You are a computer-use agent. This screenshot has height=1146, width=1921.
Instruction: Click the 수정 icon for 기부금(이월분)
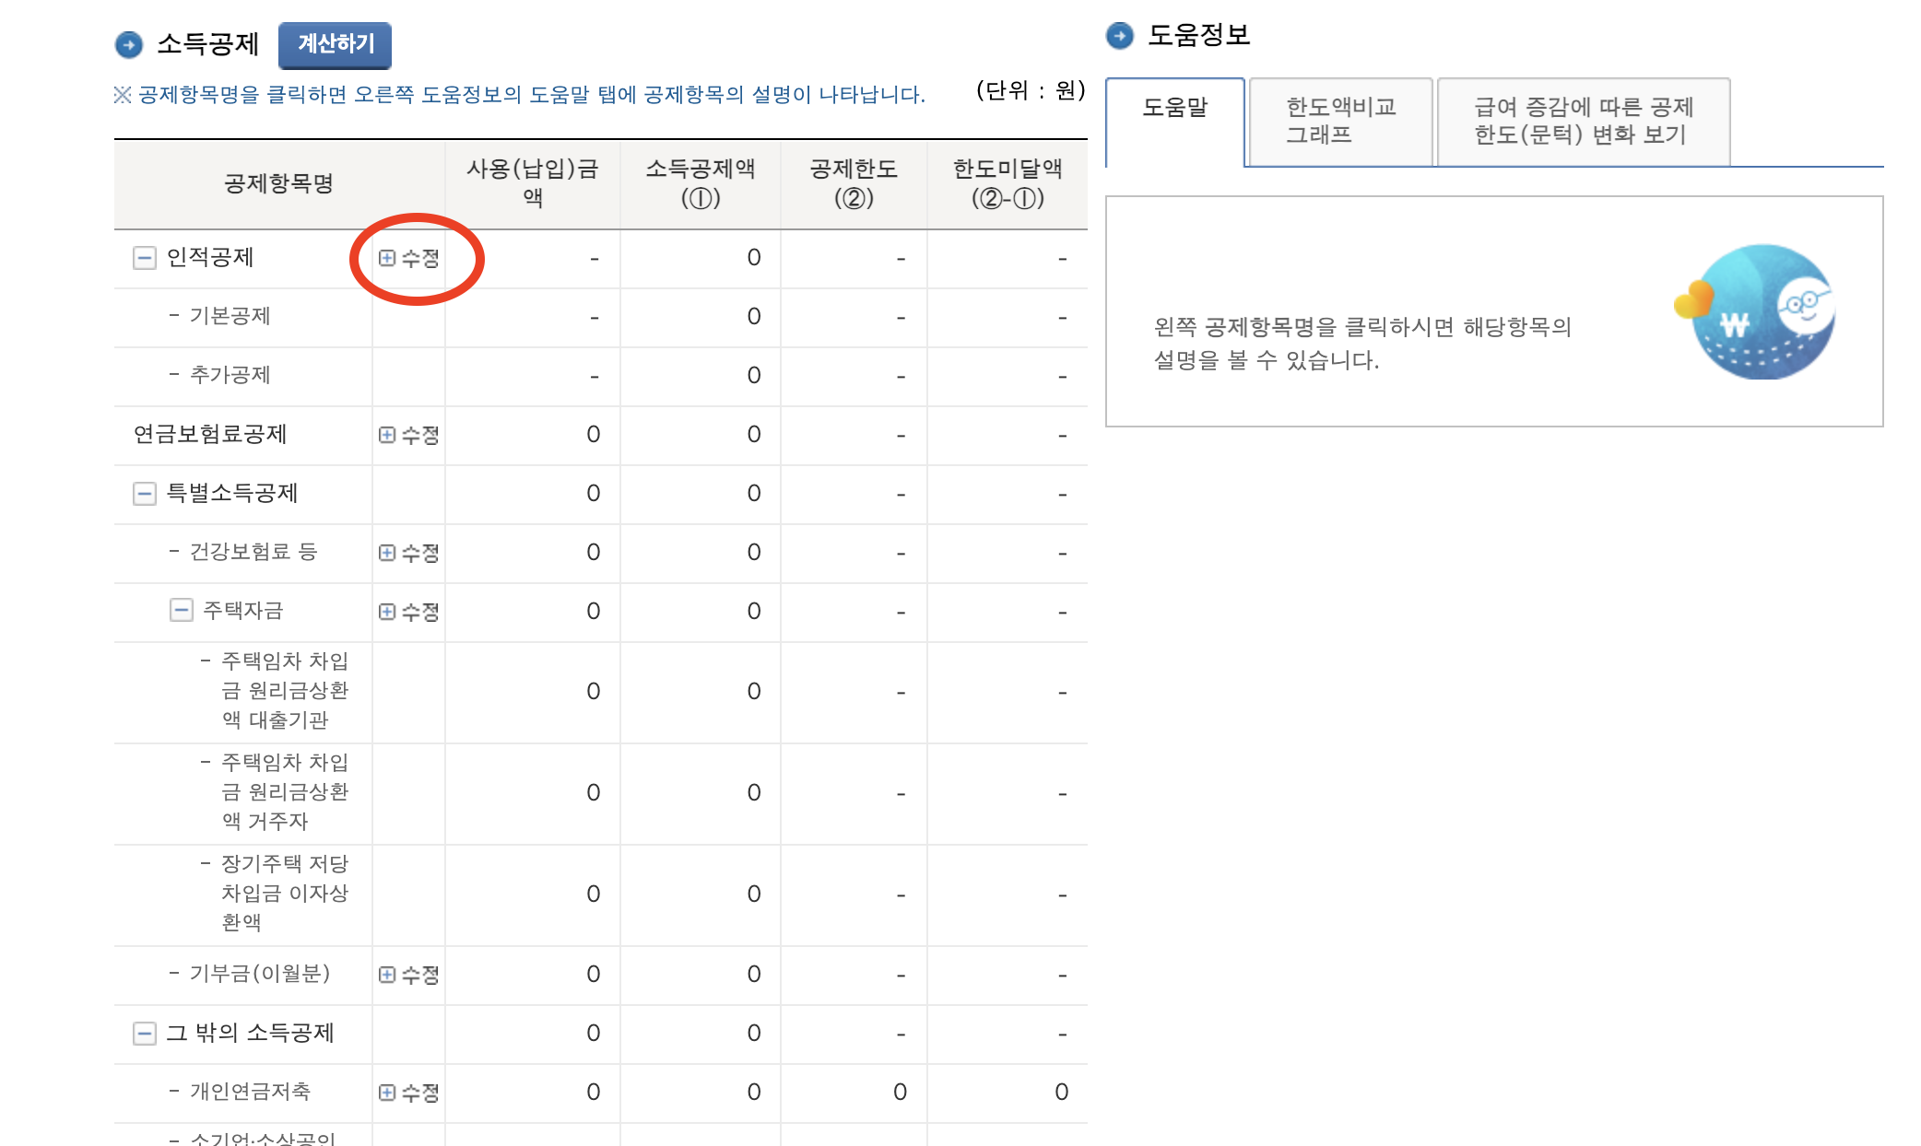tap(408, 975)
